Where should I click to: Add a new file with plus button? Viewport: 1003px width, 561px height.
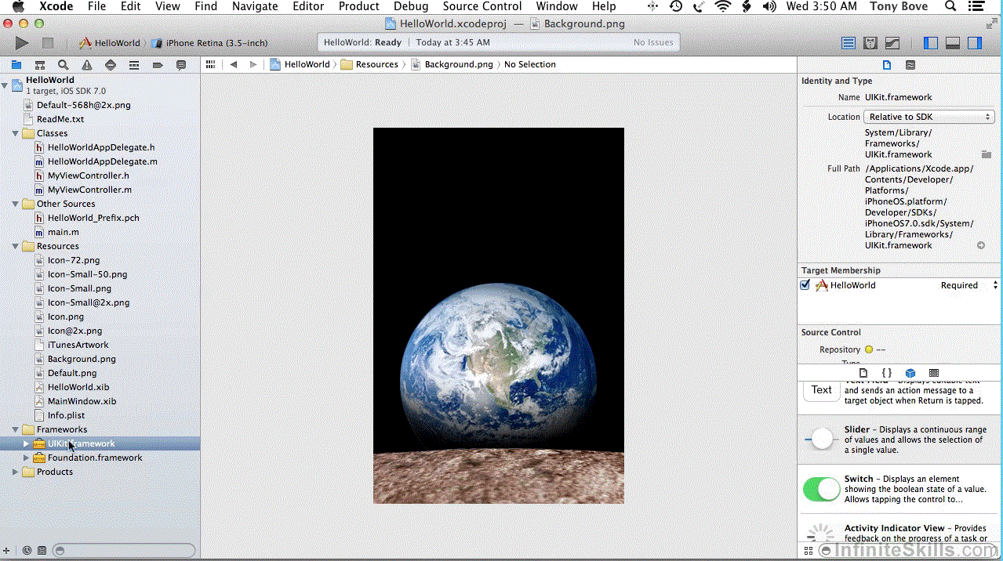(7, 551)
